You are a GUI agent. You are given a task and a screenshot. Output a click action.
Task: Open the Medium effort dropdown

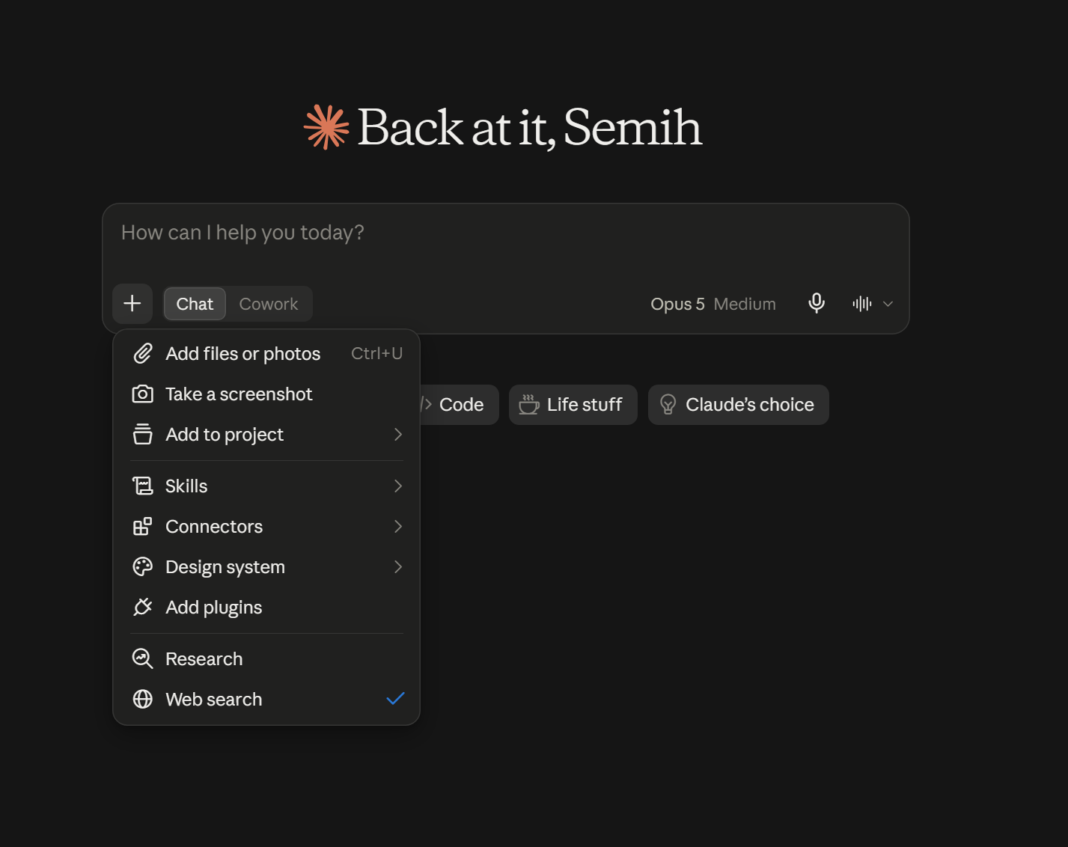click(x=745, y=304)
